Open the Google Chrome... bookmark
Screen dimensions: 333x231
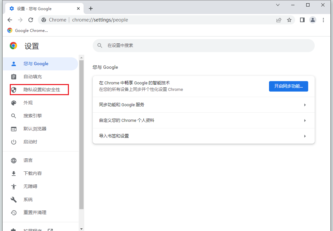point(28,31)
